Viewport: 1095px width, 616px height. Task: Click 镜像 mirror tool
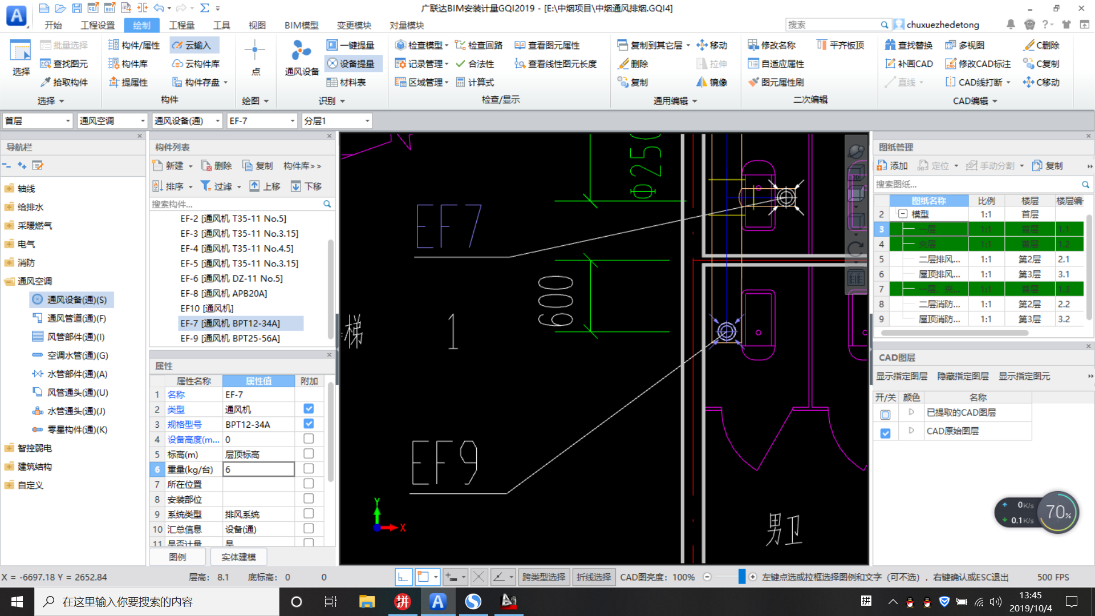point(712,82)
